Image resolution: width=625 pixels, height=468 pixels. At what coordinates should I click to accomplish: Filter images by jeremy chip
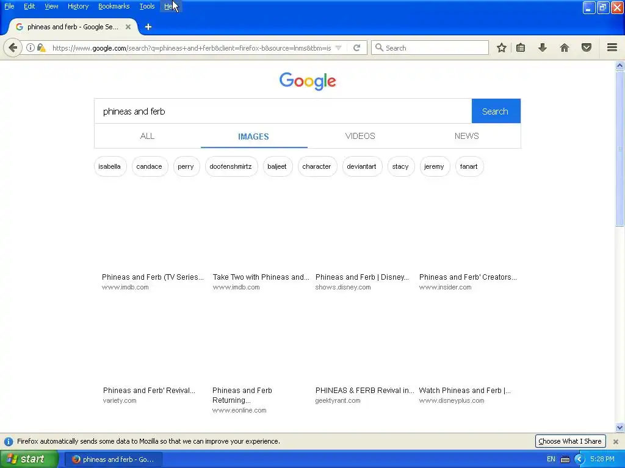434,166
